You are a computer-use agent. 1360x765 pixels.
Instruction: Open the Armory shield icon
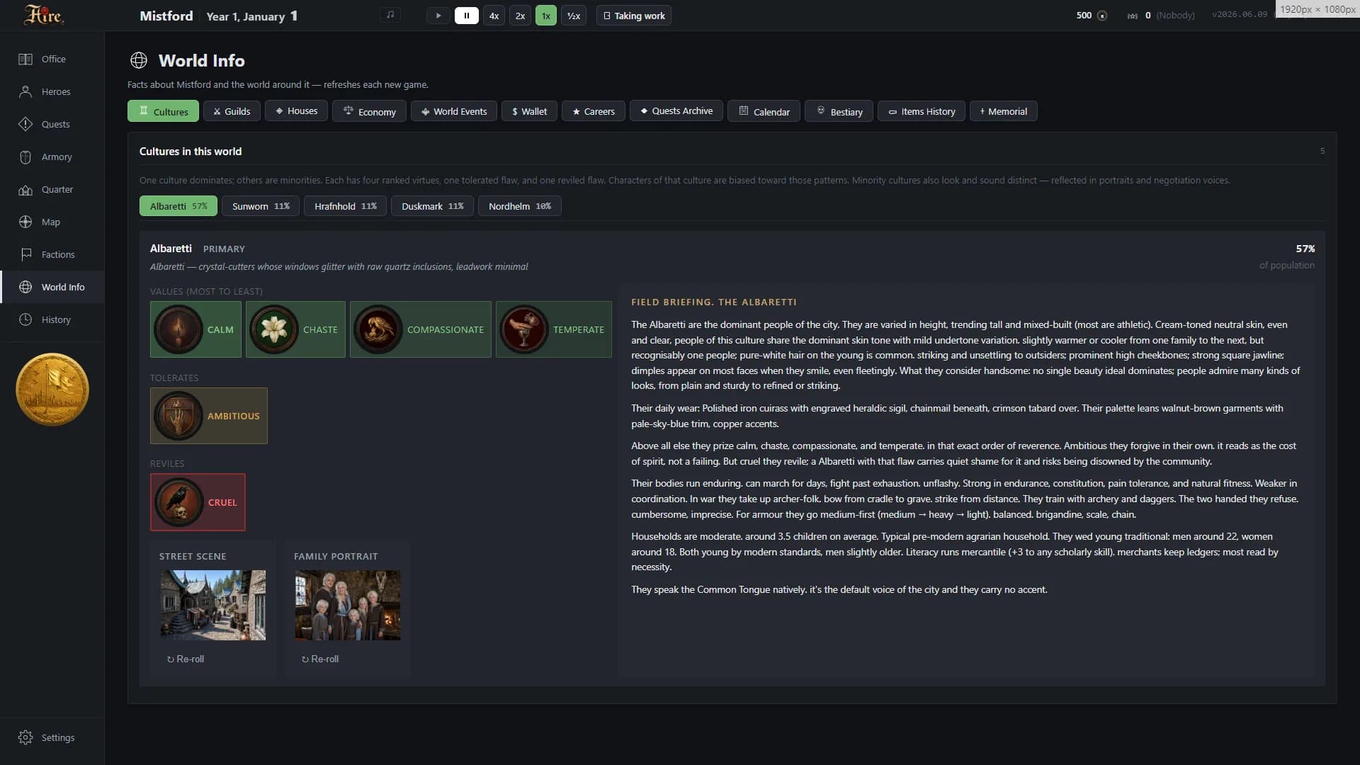click(x=25, y=157)
